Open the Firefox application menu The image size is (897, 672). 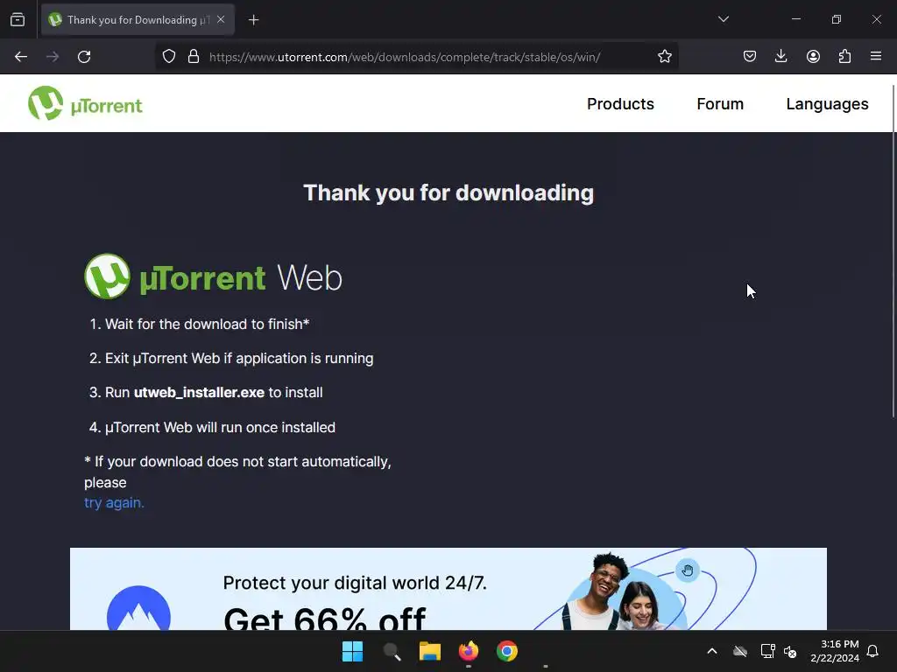(876, 57)
